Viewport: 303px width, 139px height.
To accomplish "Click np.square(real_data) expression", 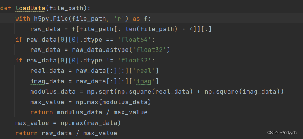I will tap(155, 92).
